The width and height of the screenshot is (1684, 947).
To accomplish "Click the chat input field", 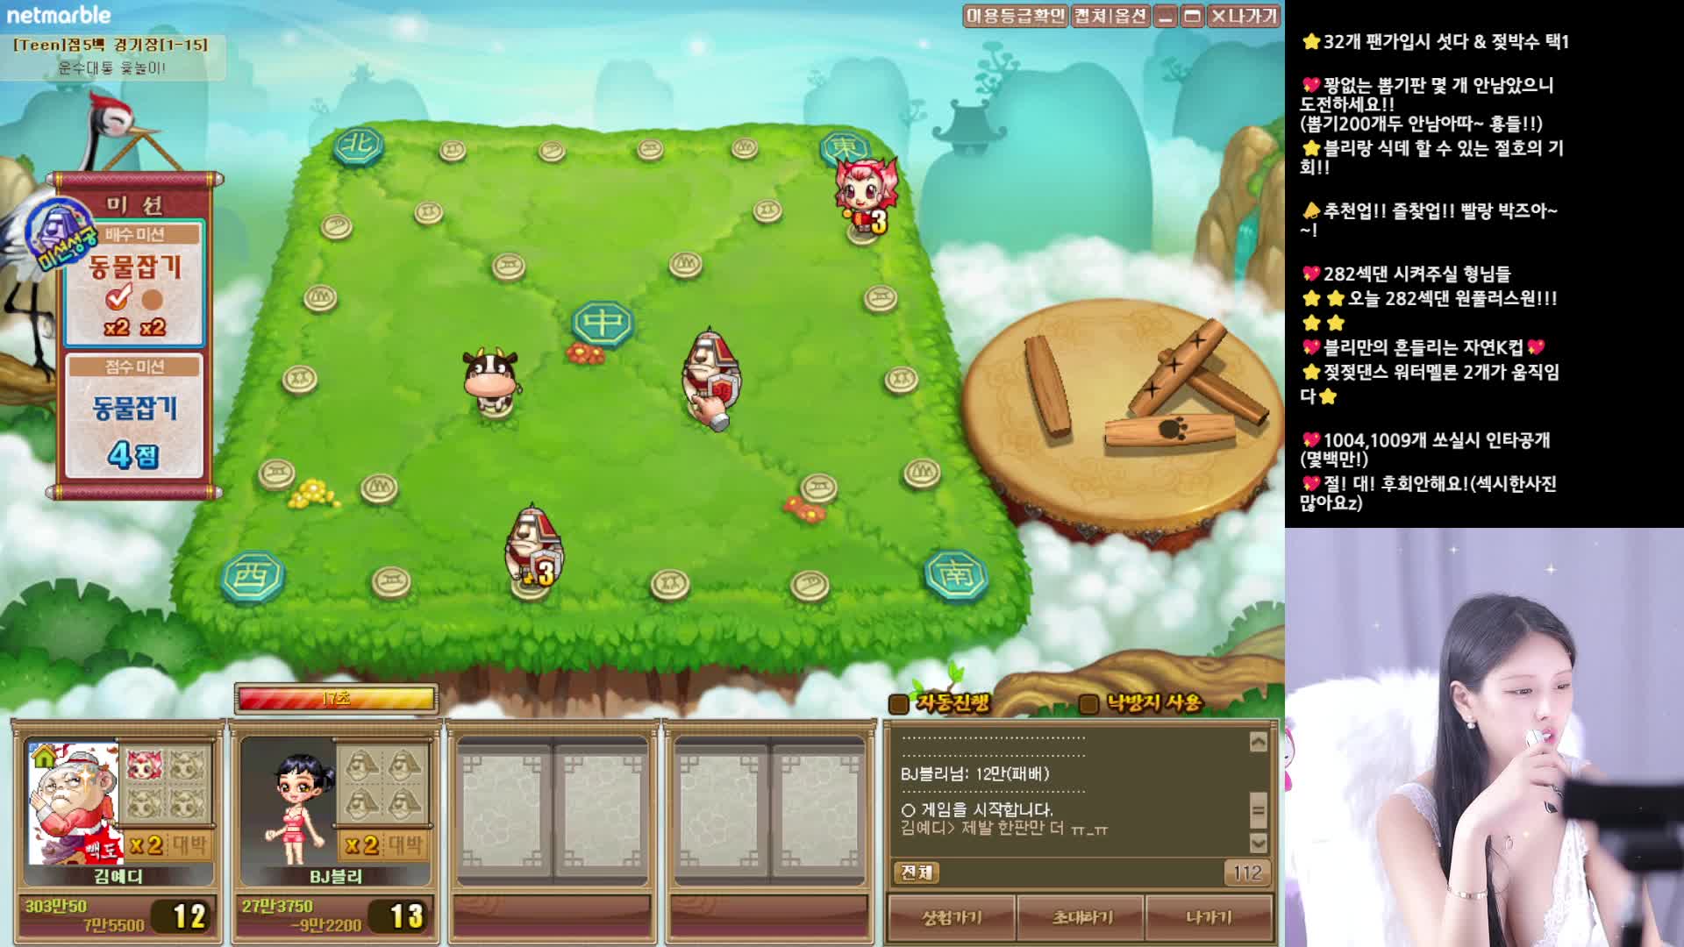I will coord(1081,872).
